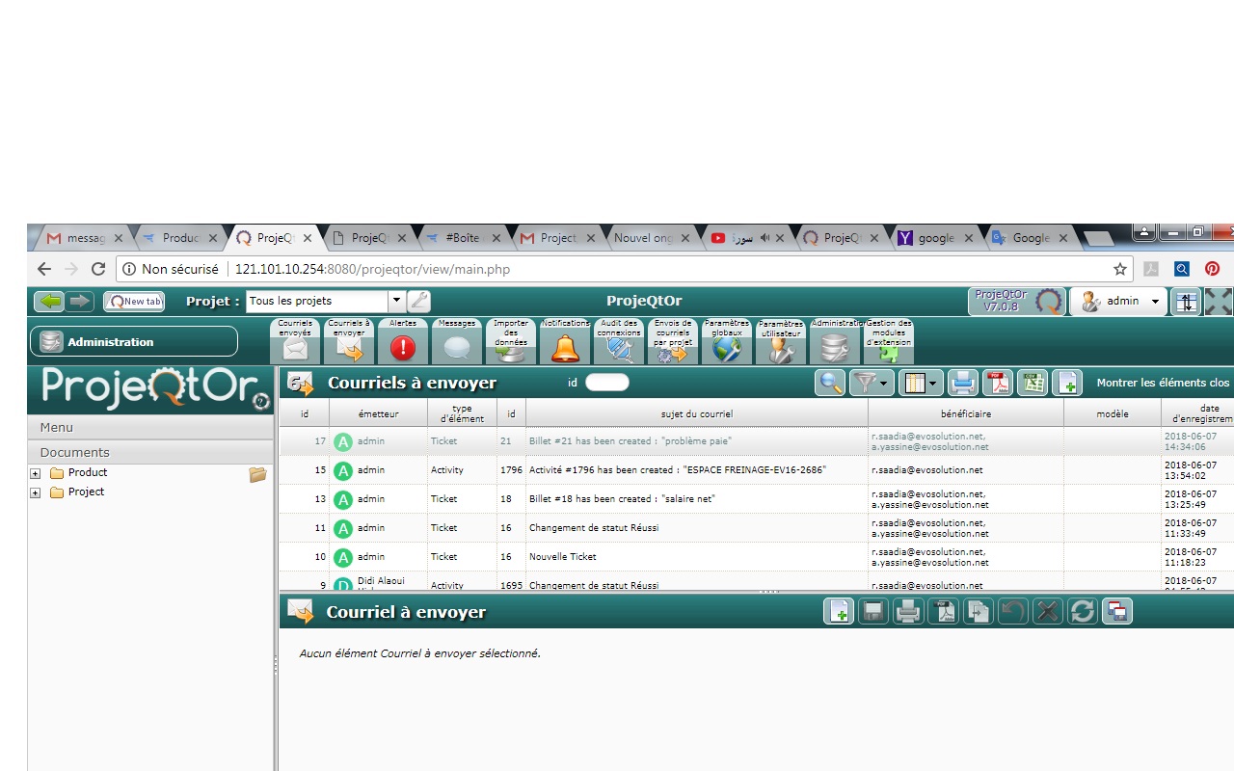Open the Menu accordion section
Image resolution: width=1234 pixels, height=771 pixels.
coord(151,427)
